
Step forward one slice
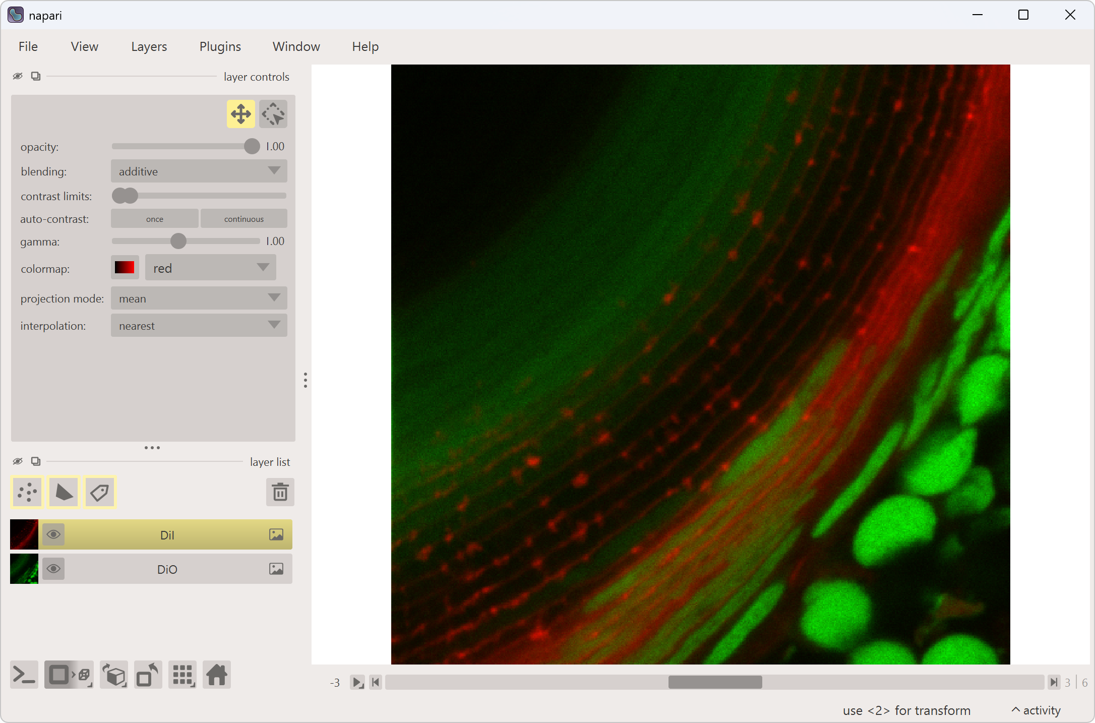point(1053,683)
